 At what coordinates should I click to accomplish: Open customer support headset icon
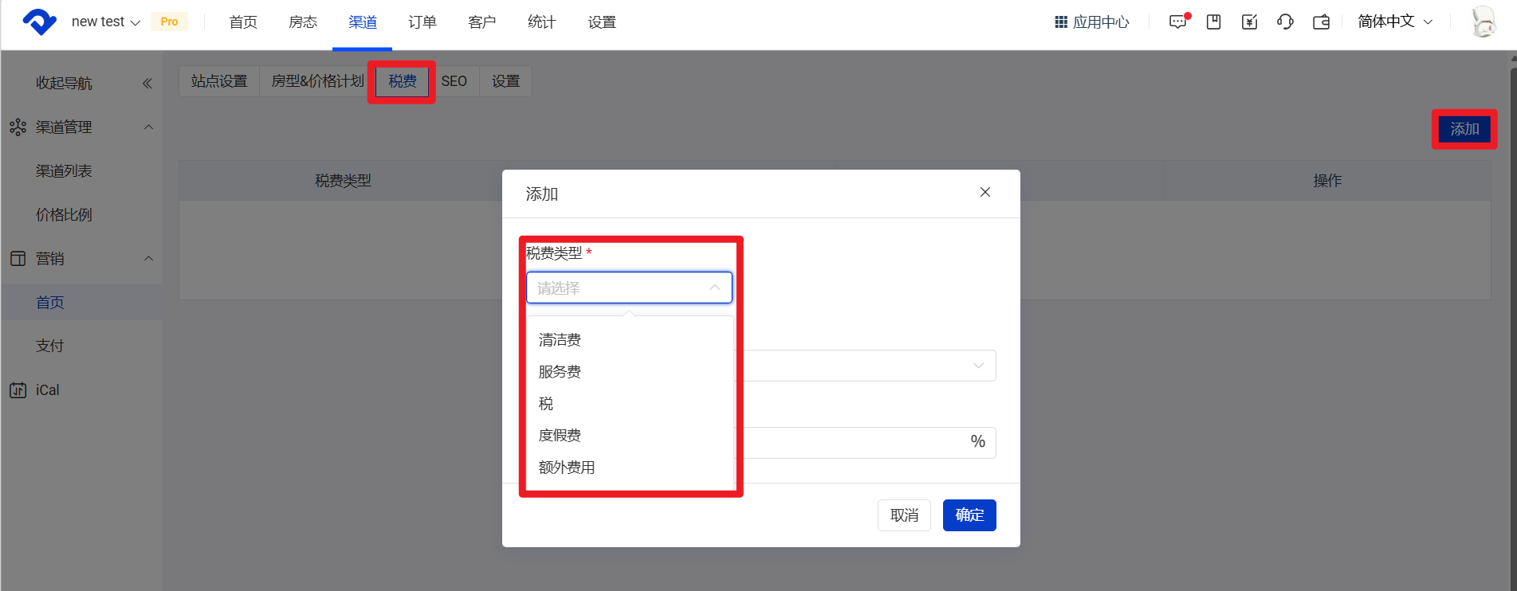point(1285,22)
